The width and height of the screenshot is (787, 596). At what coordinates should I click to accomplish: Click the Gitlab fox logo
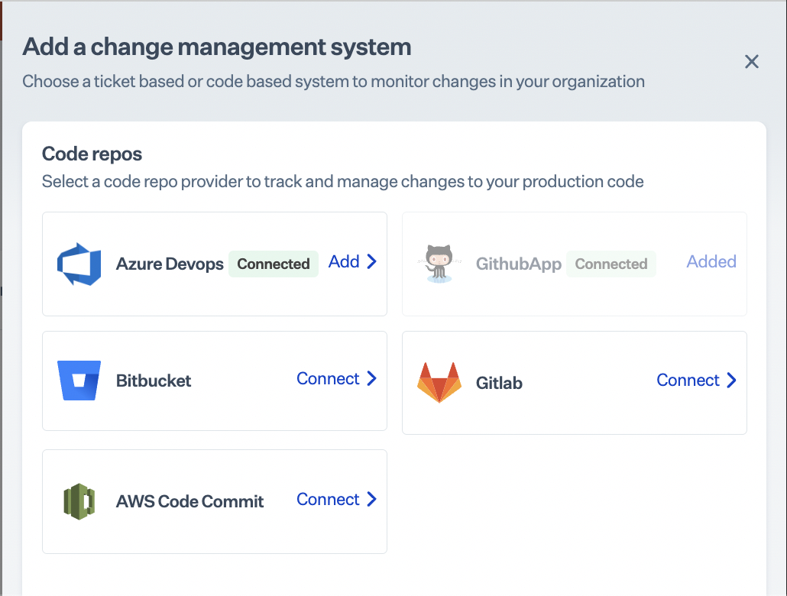tap(439, 382)
